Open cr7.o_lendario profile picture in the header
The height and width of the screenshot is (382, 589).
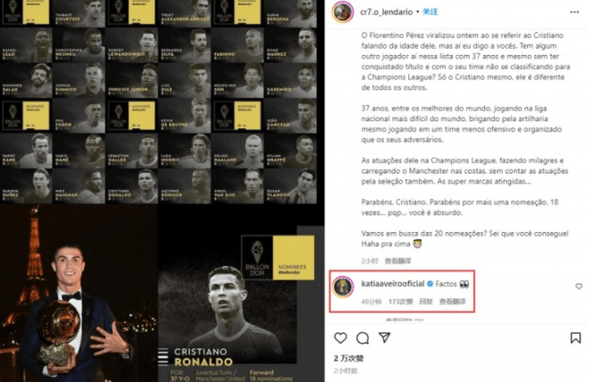[x=343, y=11]
